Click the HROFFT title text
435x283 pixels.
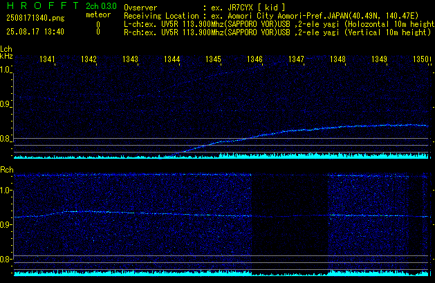pos(42,6)
